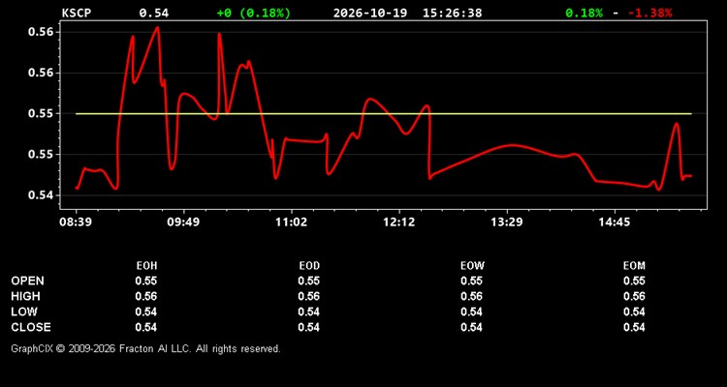The height and width of the screenshot is (387, 727).
Task: Click the CLOSE row label
Action: 31,327
